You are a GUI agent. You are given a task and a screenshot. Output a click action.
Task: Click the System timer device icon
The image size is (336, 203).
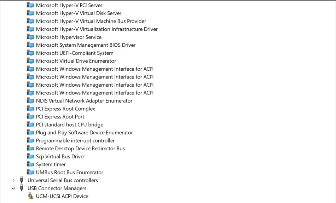(30, 164)
